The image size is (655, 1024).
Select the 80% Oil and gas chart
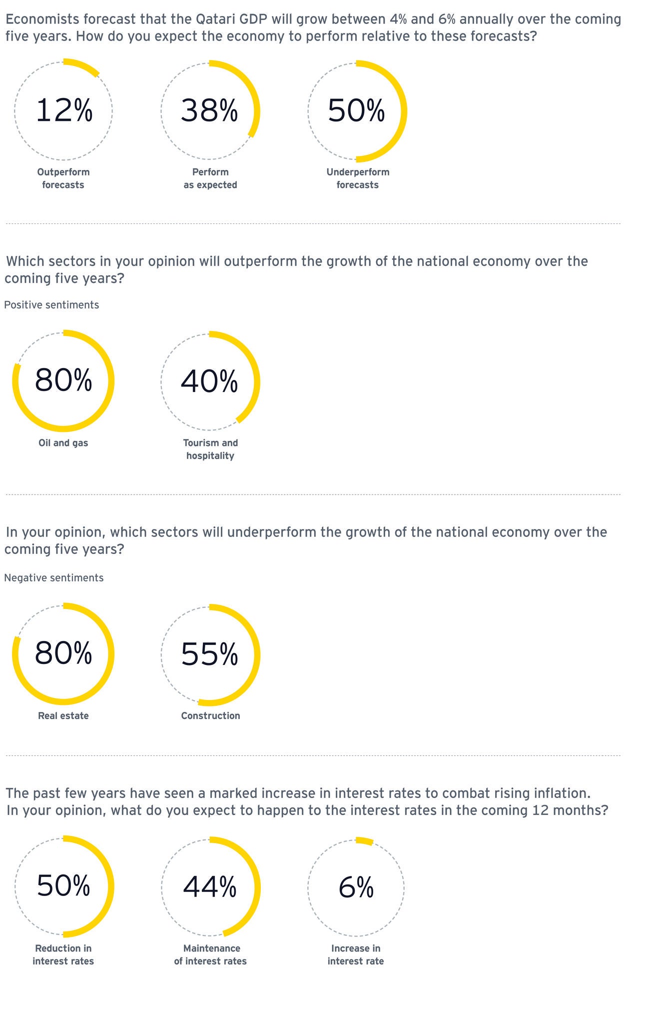tap(63, 380)
